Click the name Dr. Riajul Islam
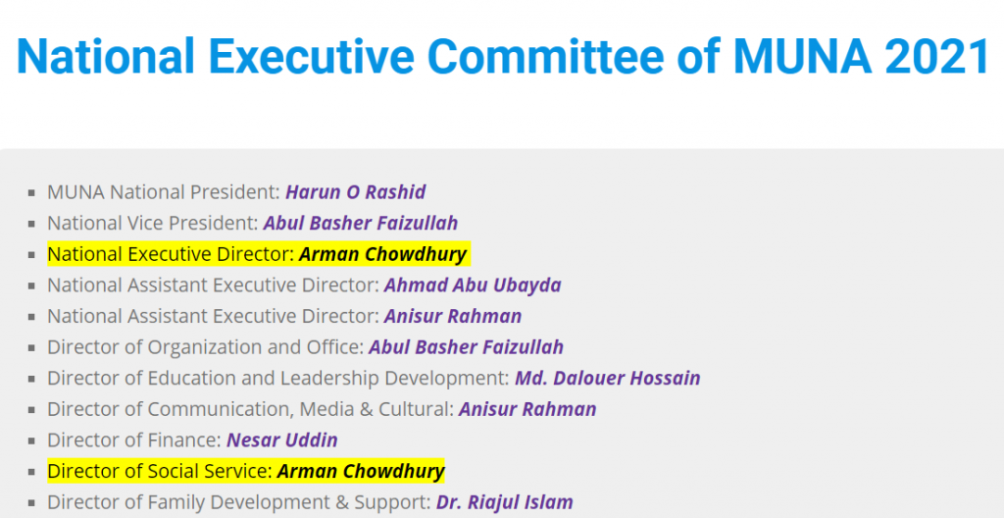The height and width of the screenshot is (518, 1004). click(x=505, y=502)
